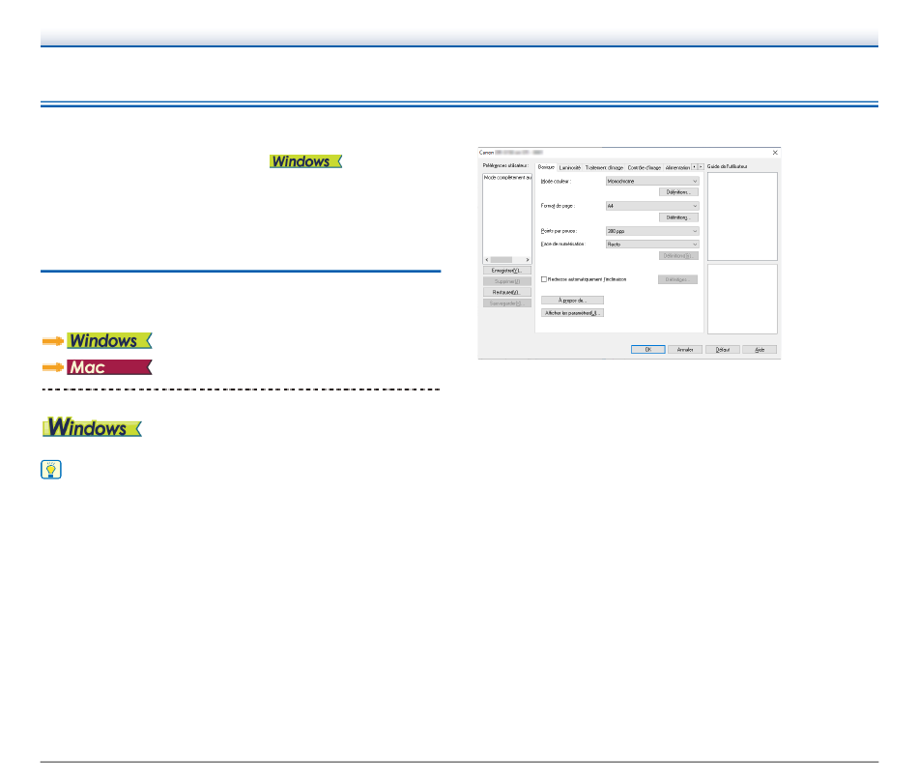The width and height of the screenshot is (918, 779).
Task: Expand the Face de numérisation dropdown
Action: click(x=651, y=245)
